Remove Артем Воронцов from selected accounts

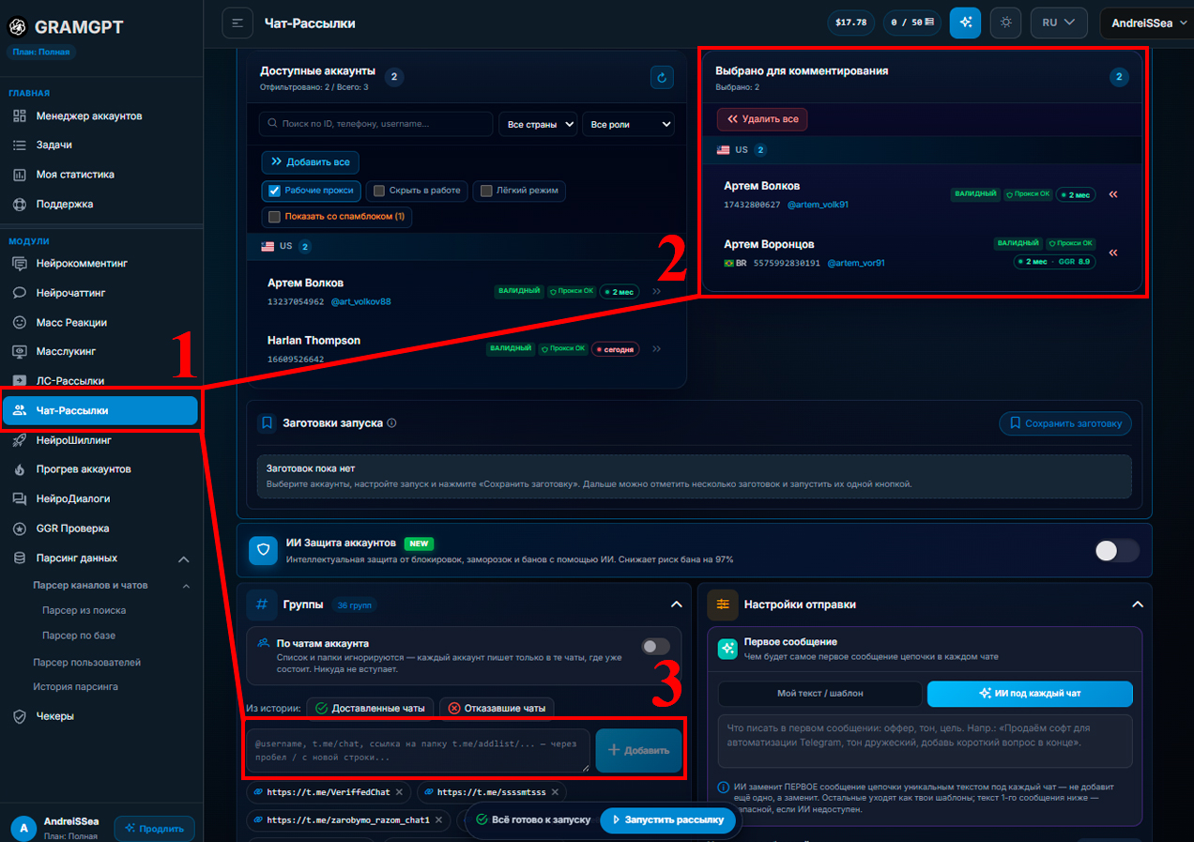(x=1114, y=253)
